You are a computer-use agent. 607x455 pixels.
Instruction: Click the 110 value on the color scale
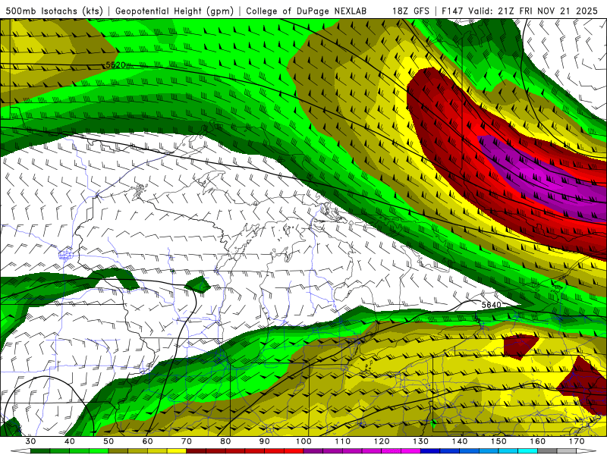(x=343, y=441)
